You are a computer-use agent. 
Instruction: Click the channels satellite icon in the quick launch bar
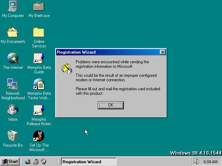[x=43, y=162]
